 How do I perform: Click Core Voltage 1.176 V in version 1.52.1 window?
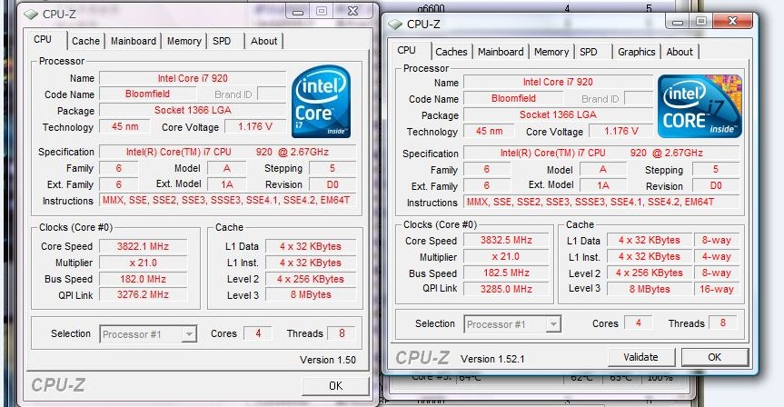point(621,132)
